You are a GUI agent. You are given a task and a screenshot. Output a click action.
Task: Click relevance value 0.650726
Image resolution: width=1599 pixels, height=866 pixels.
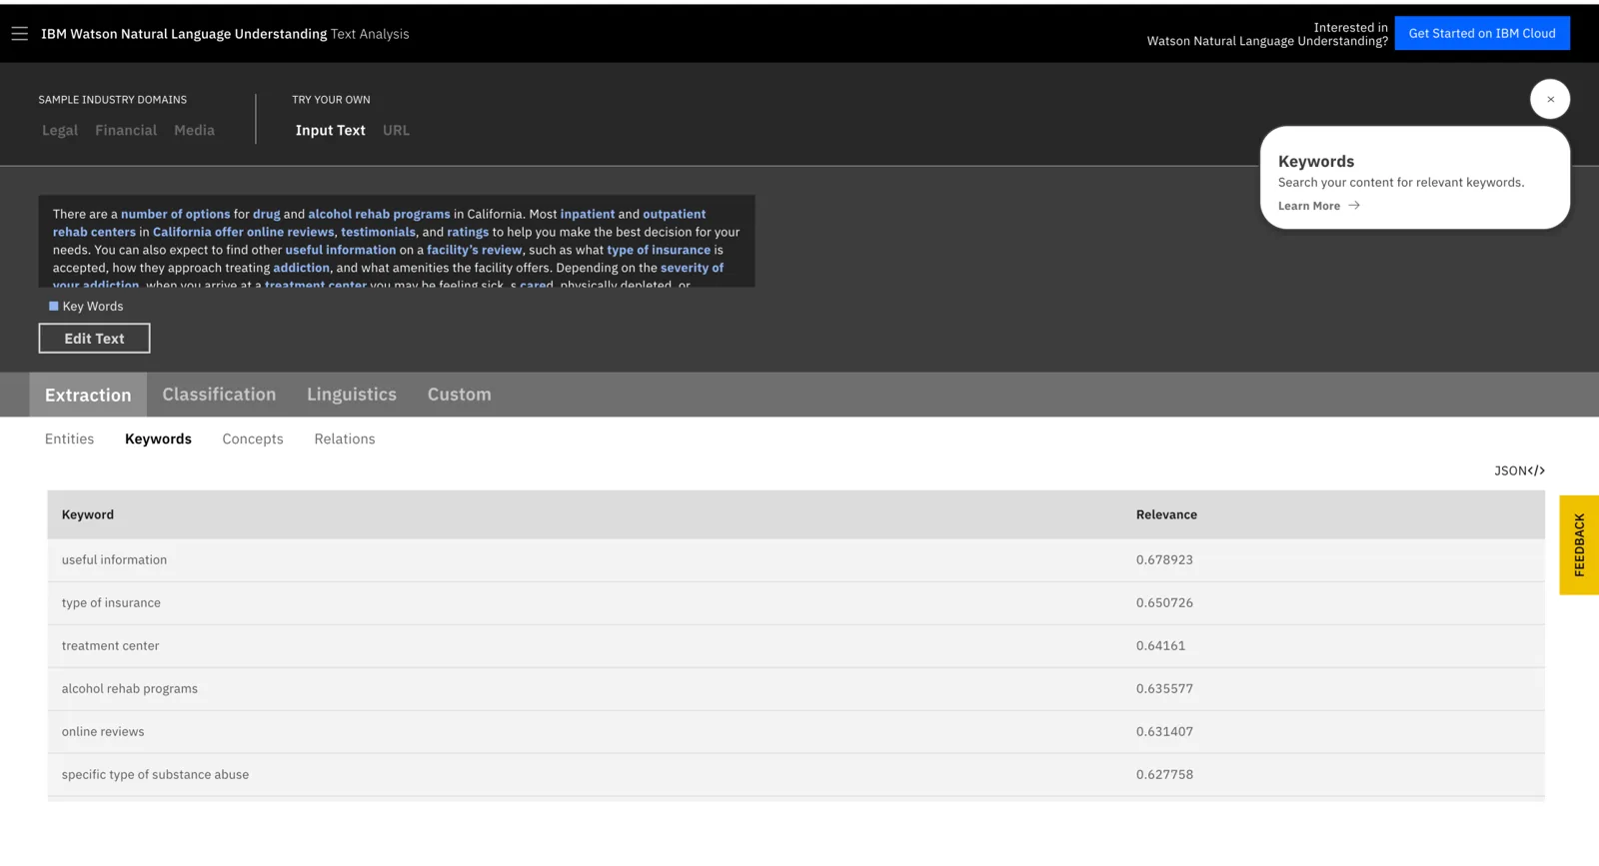click(1164, 603)
